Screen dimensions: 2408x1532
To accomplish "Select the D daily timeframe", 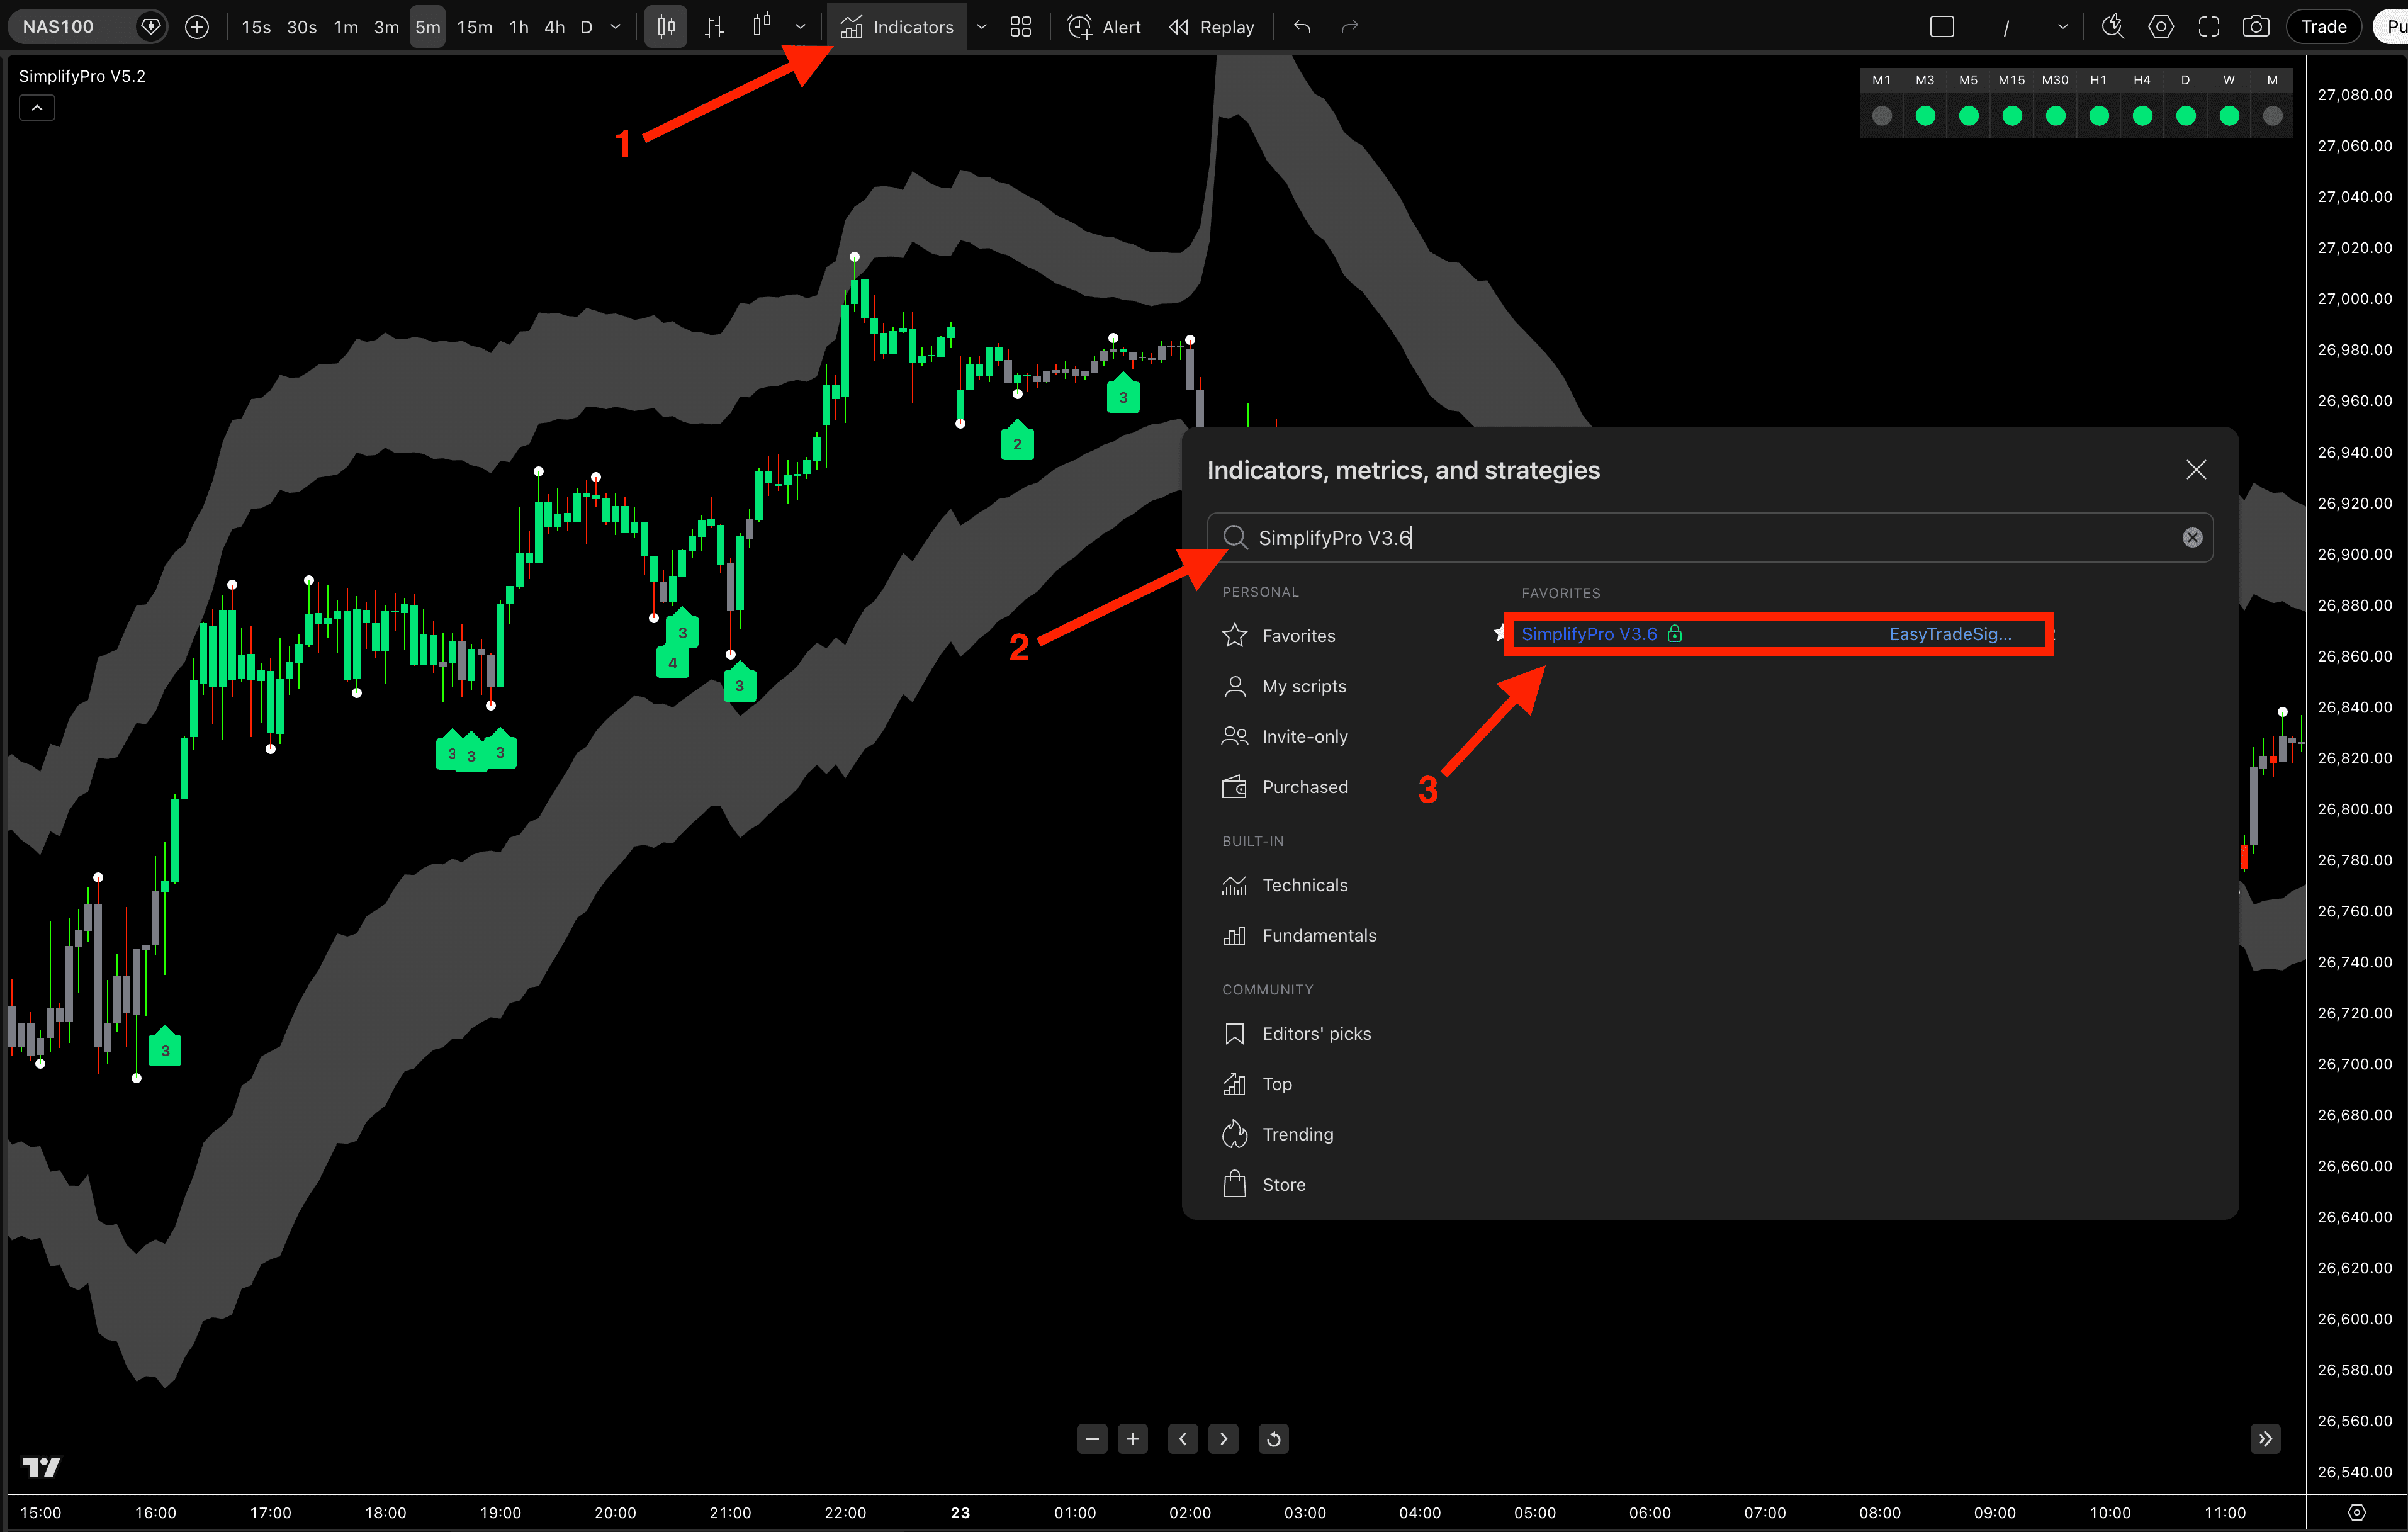I will point(586,27).
